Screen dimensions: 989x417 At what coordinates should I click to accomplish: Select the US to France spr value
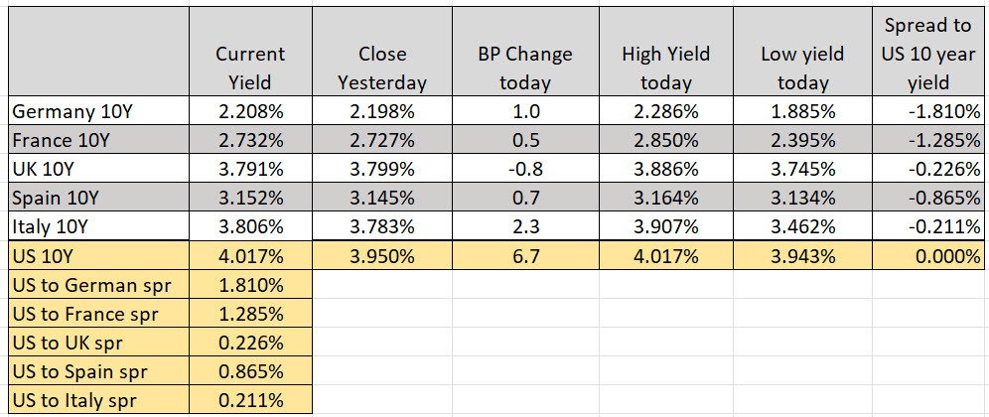coord(250,315)
